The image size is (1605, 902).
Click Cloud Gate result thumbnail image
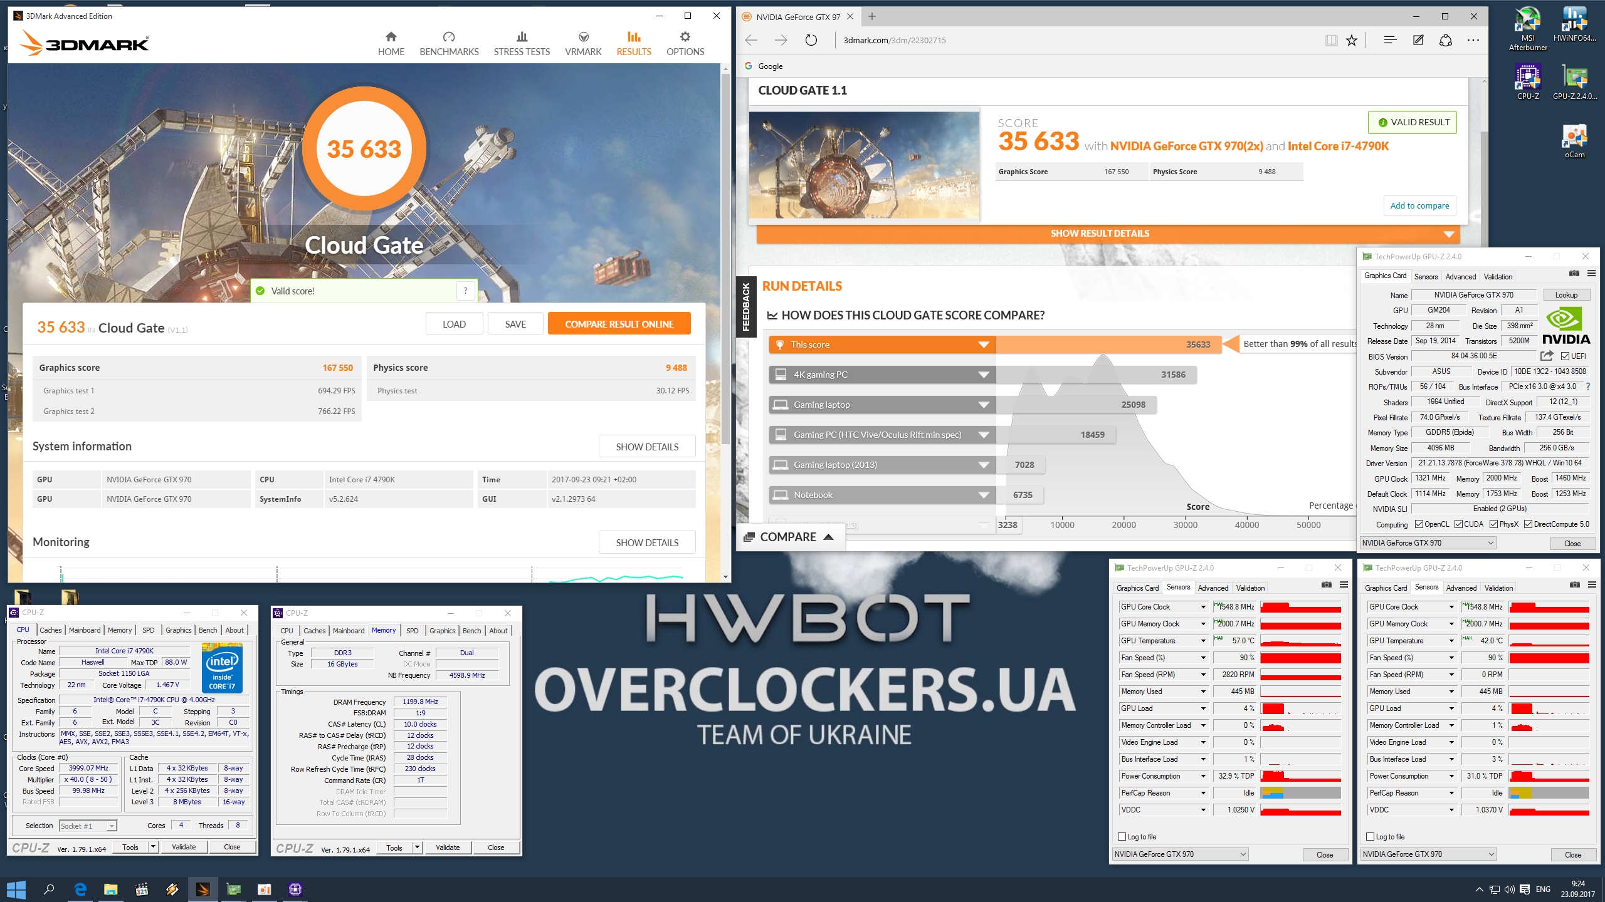[x=865, y=165]
